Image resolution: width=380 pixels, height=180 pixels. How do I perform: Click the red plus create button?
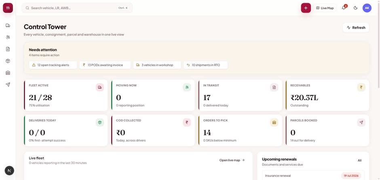(x=306, y=8)
